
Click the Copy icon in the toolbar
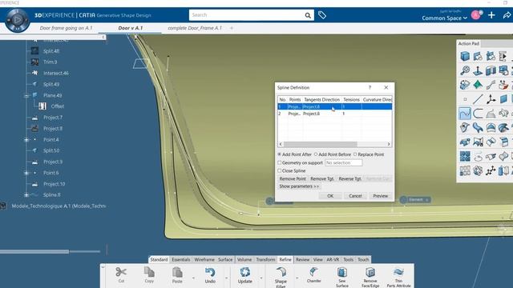[149, 274]
